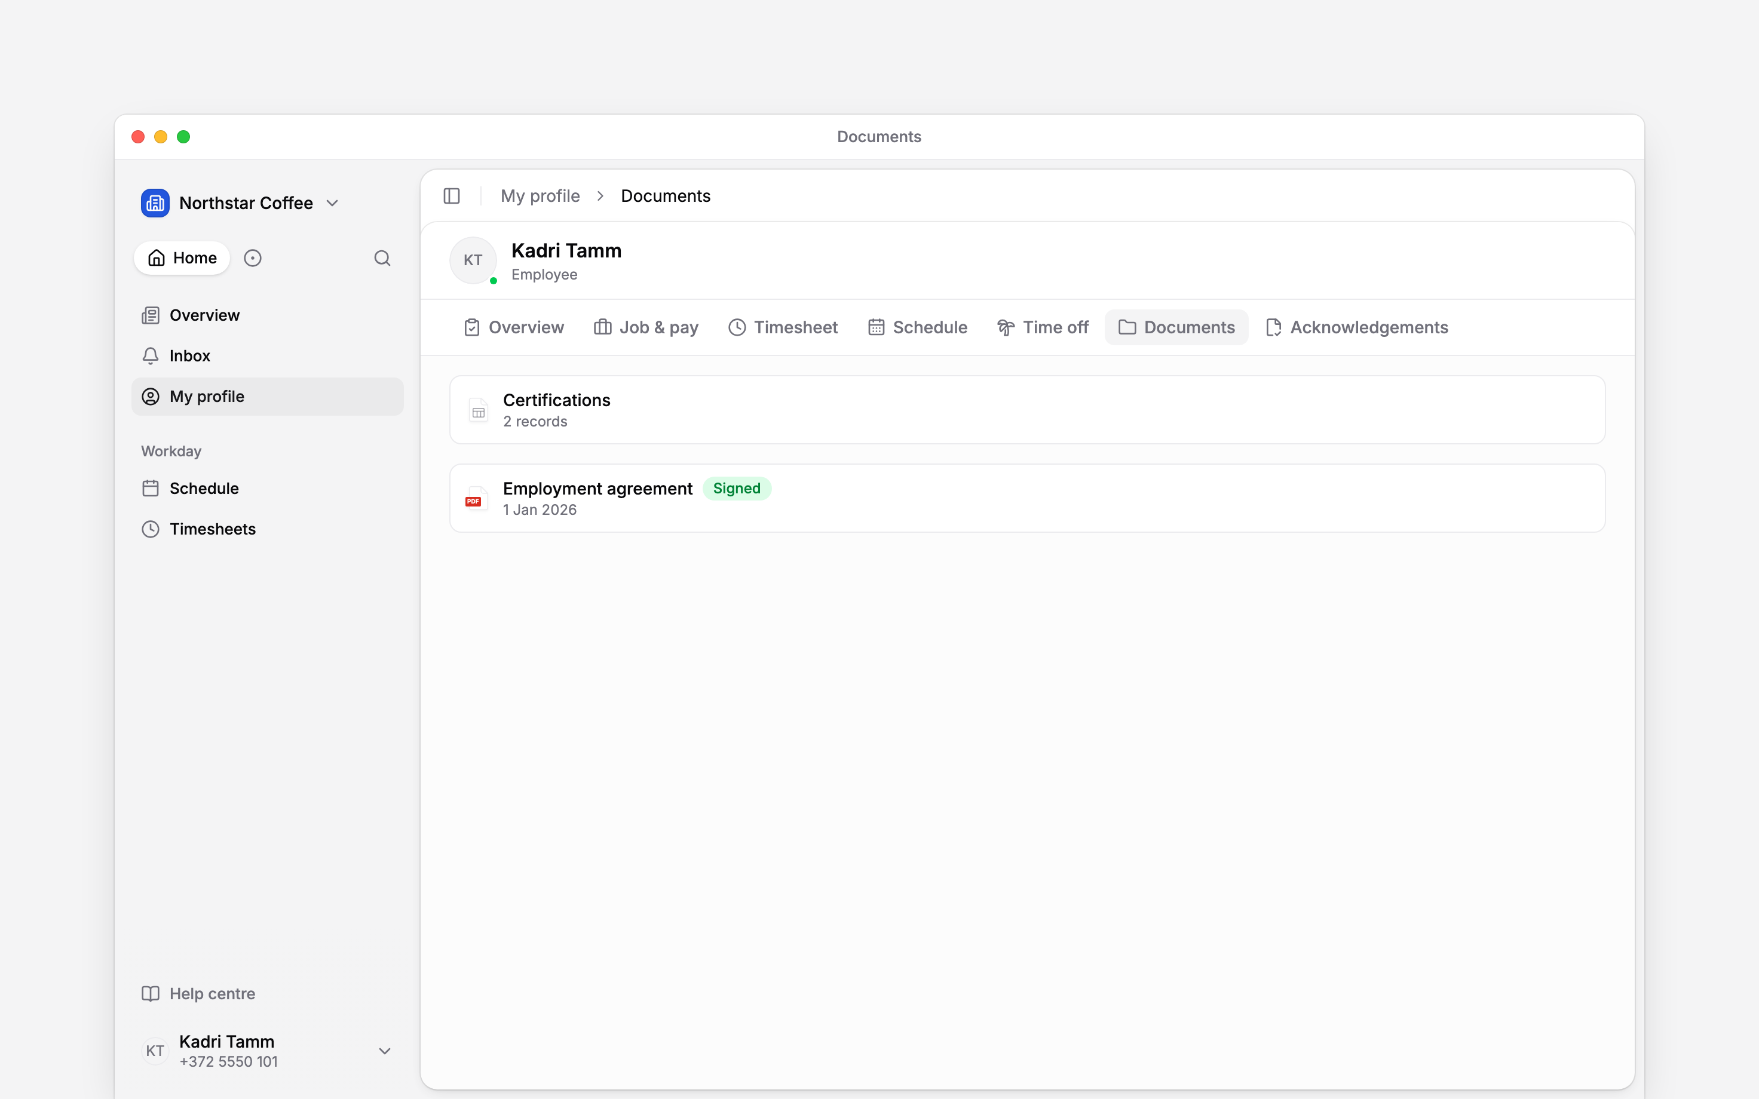The width and height of the screenshot is (1759, 1099).
Task: Open the Certifications records card
Action: [x=1027, y=410]
